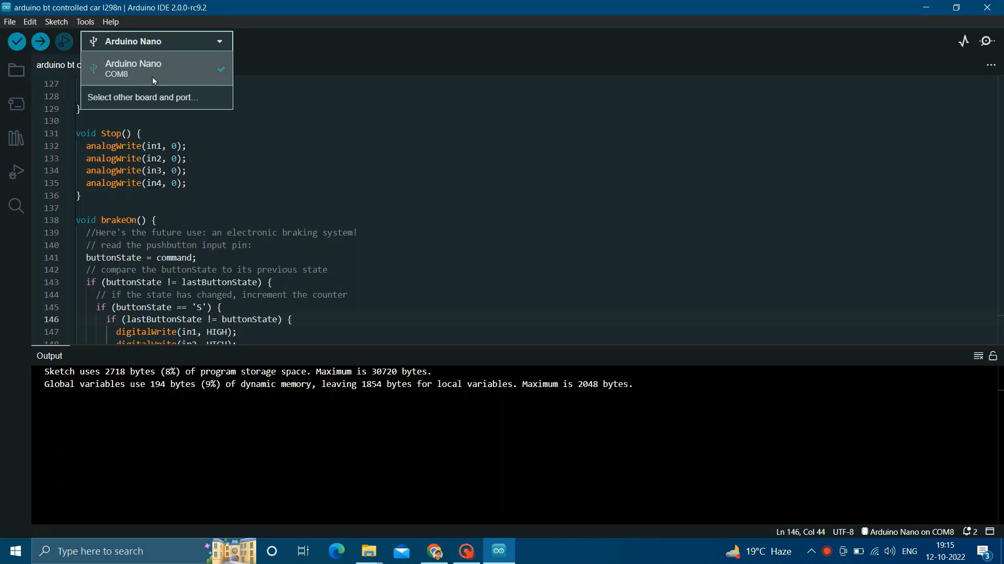The image size is (1004, 564).
Task: Open the File menu
Action: (x=10, y=22)
